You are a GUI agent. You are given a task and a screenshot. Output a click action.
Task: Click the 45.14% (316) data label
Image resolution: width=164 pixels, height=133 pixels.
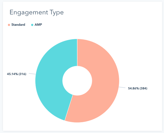(x=16, y=74)
